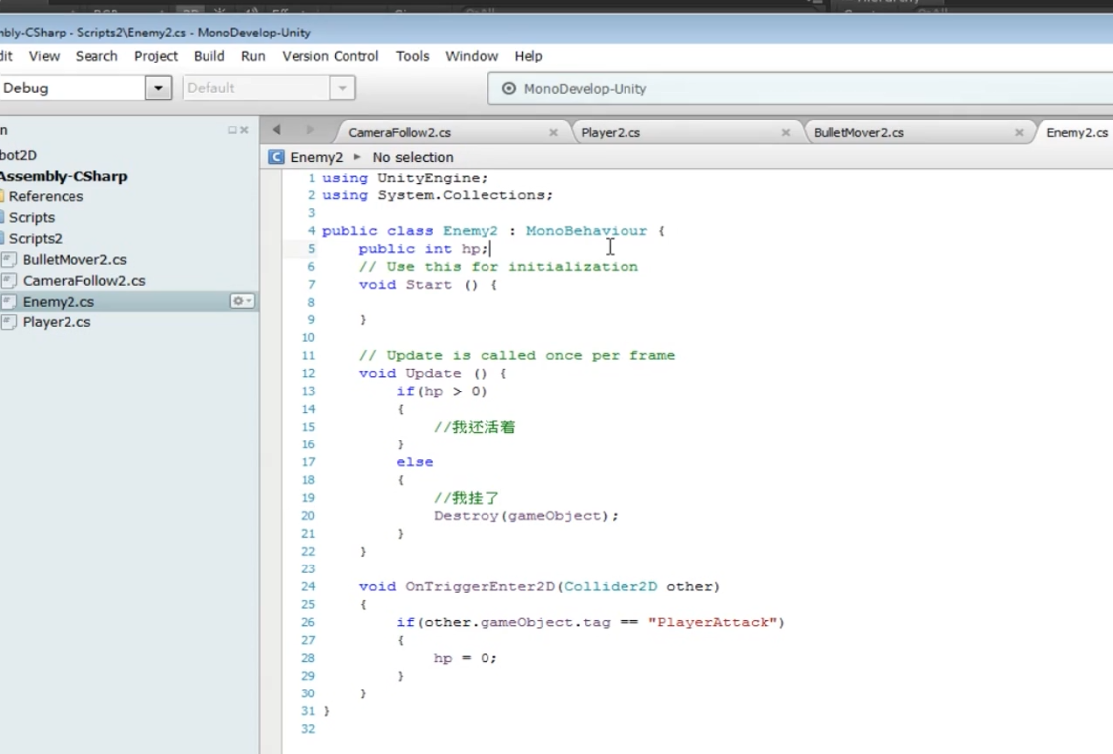Click the Debug configuration combo box field
The width and height of the screenshot is (1113, 754).
[x=72, y=88]
